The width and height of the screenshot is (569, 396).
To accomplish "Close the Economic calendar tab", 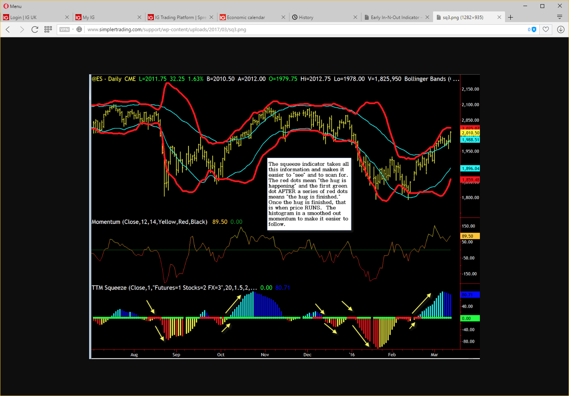I will [283, 17].
